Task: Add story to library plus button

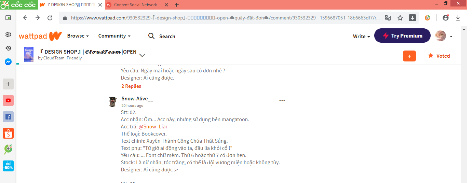Action: (409, 56)
